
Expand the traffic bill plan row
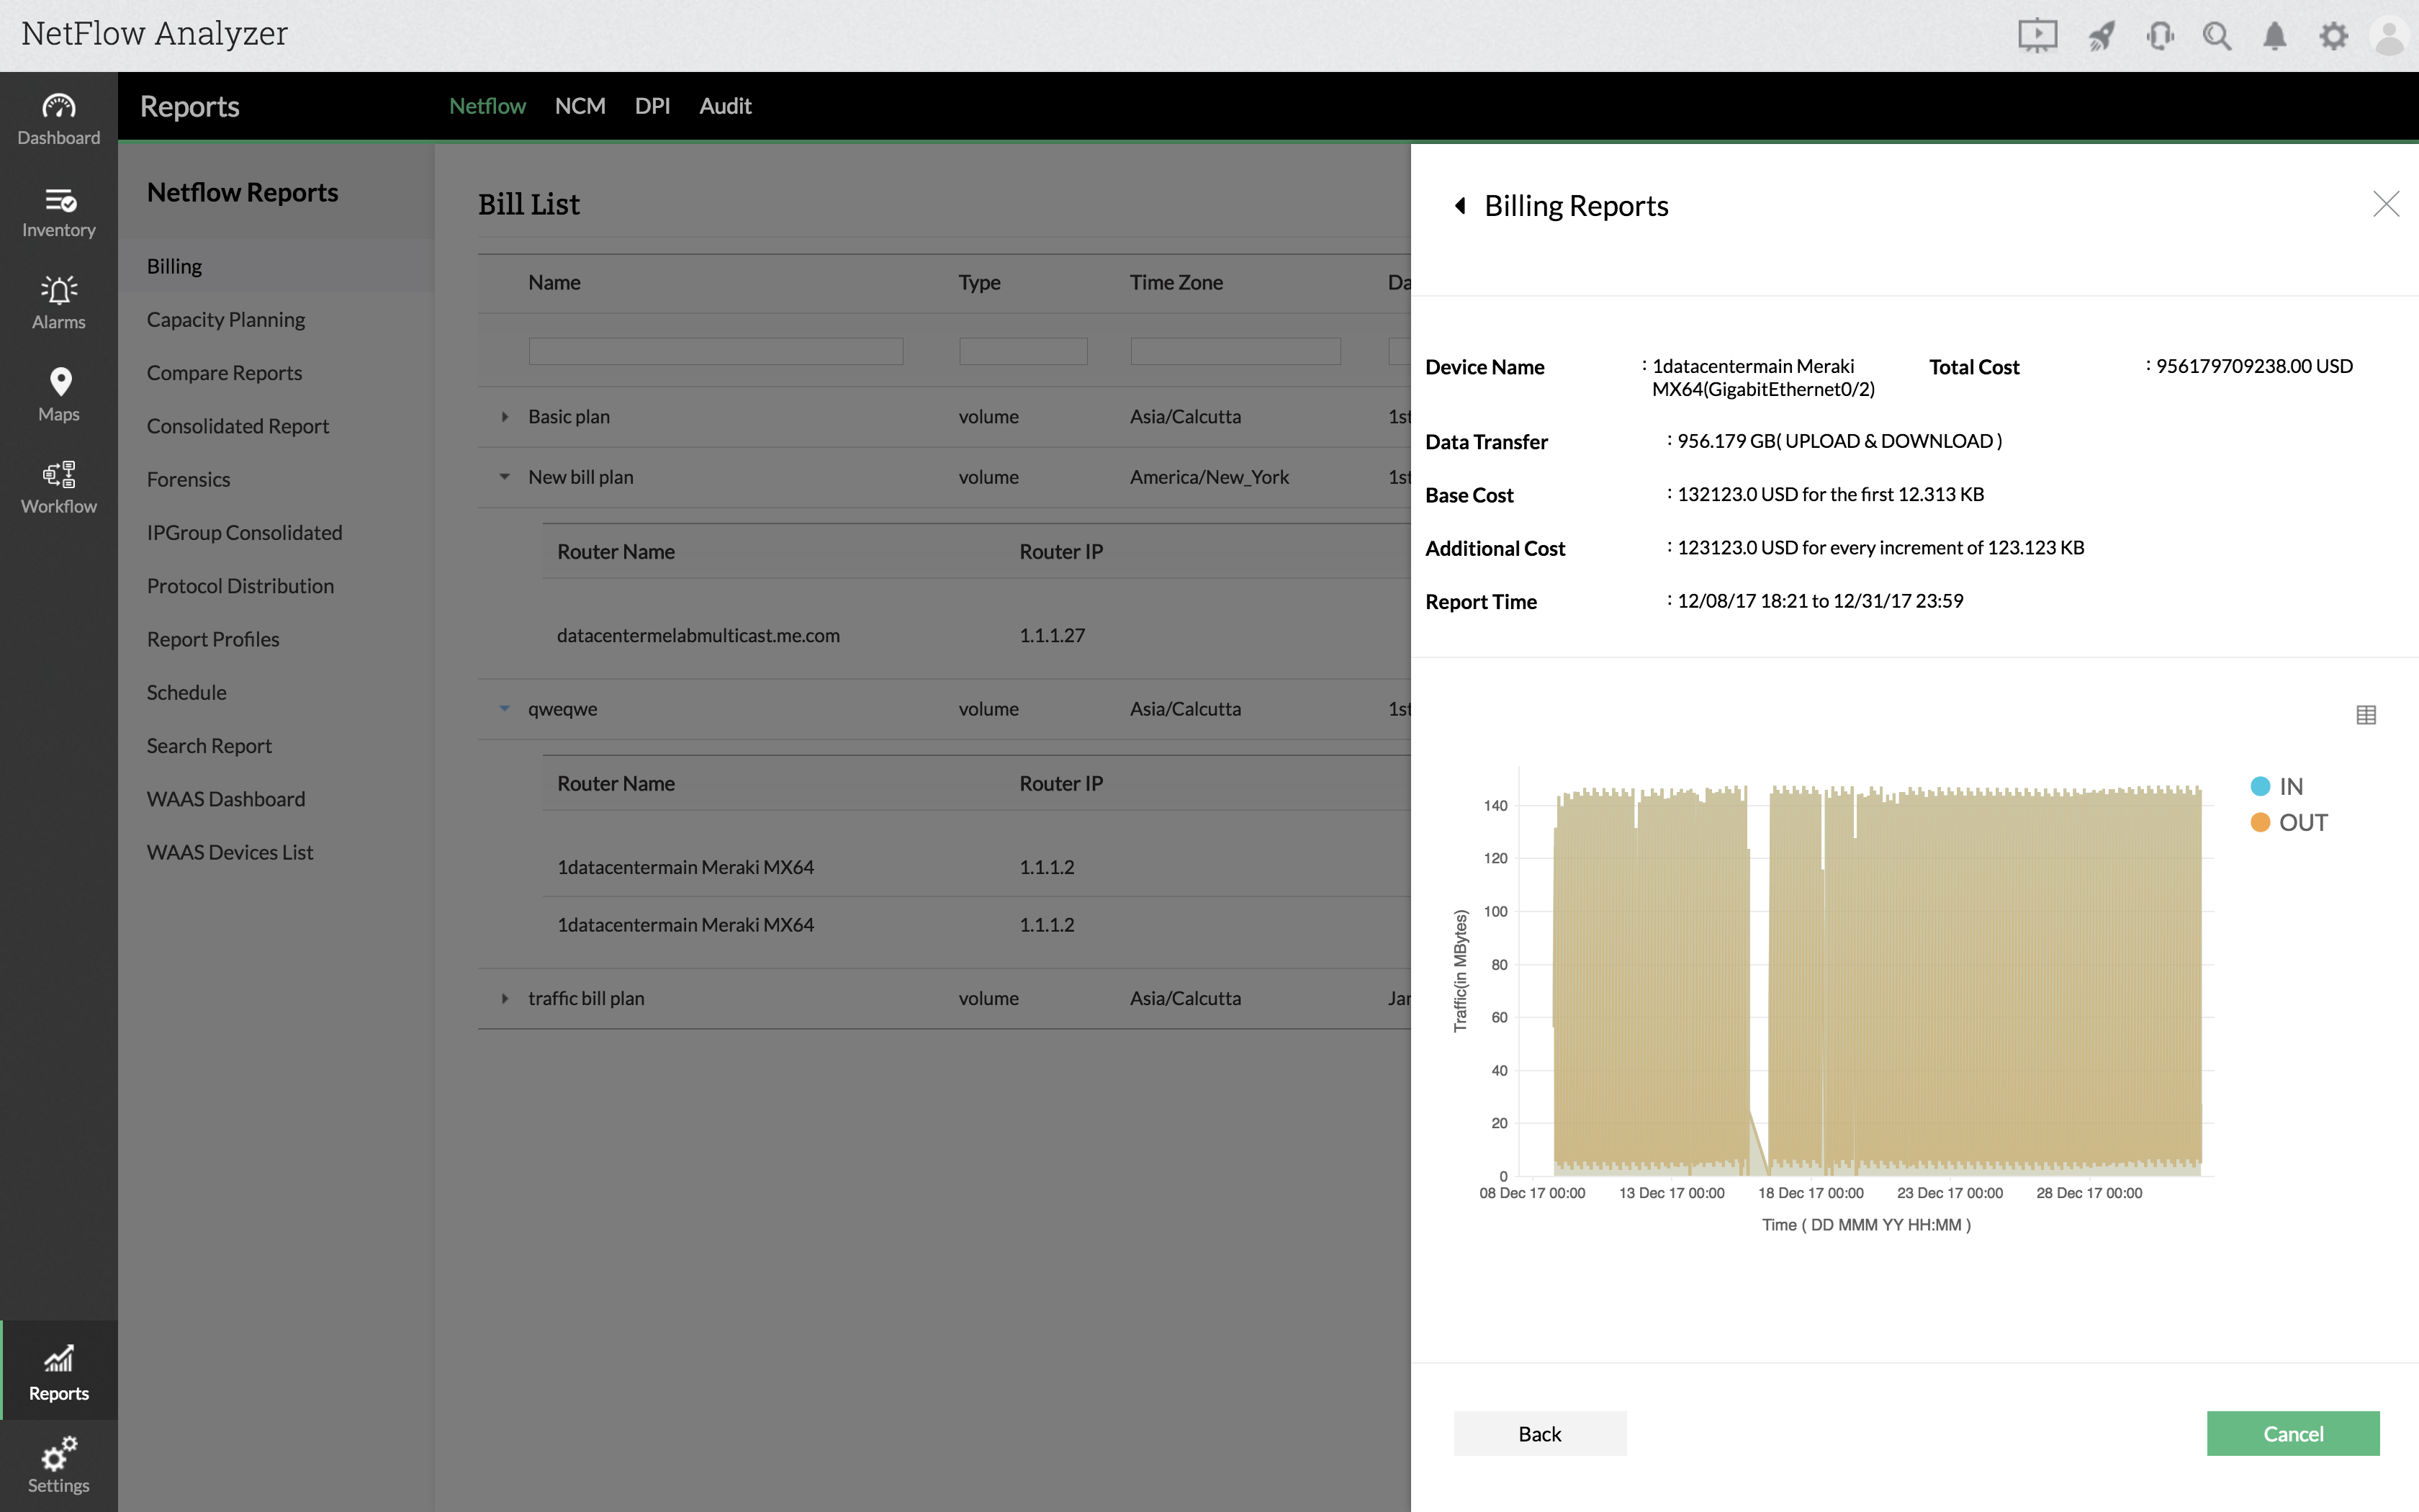click(x=505, y=998)
